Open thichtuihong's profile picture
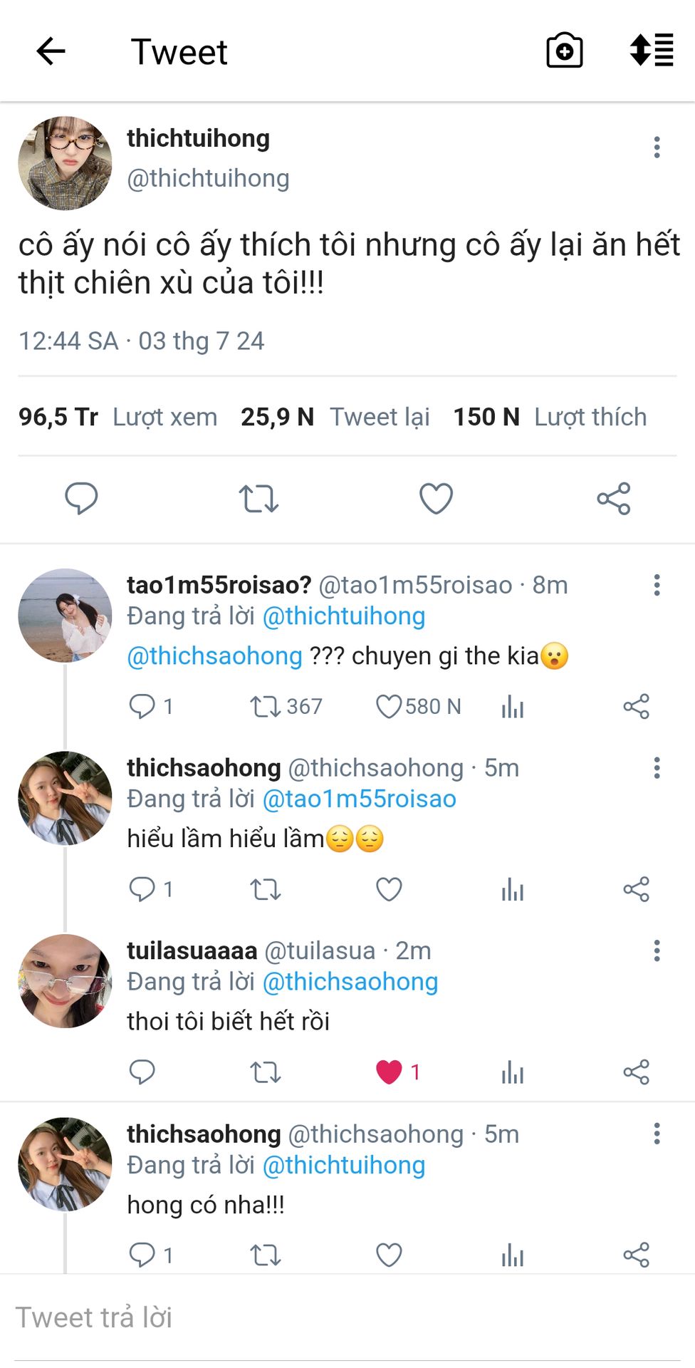The image size is (695, 1368). click(x=65, y=163)
